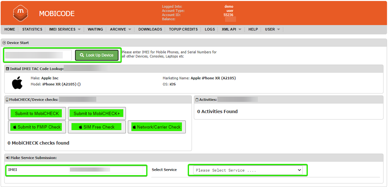Open the DOWNLOADS page
The height and width of the screenshot is (187, 388).
click(x=150, y=29)
